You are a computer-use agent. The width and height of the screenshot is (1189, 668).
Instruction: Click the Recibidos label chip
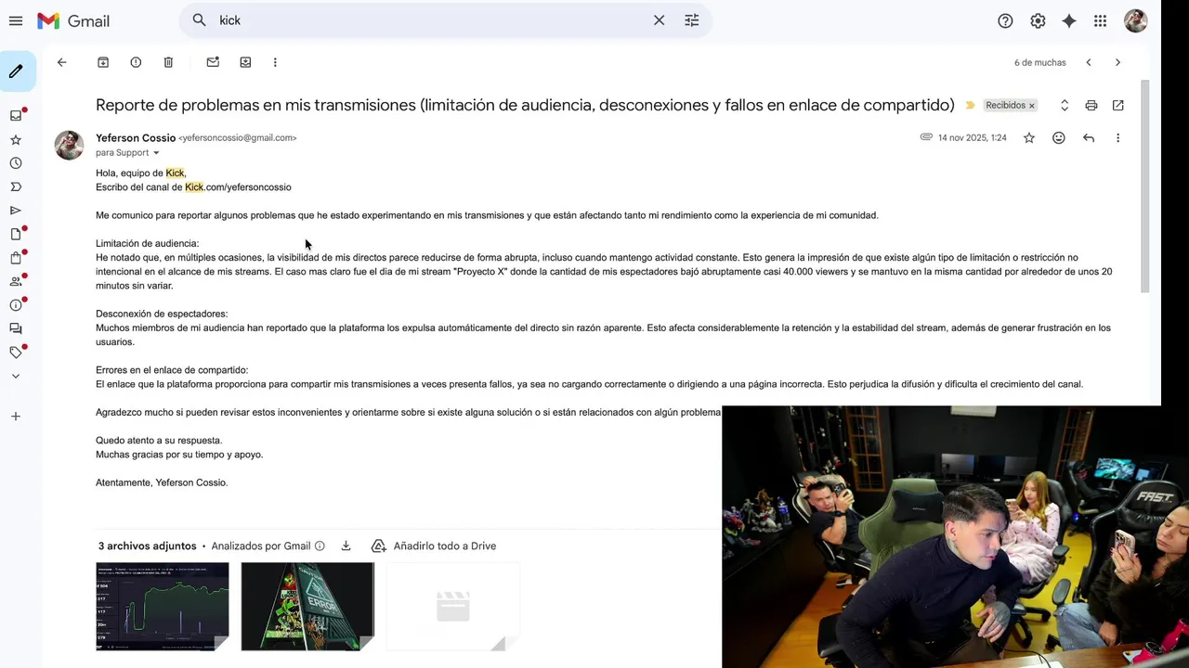[1005, 106]
